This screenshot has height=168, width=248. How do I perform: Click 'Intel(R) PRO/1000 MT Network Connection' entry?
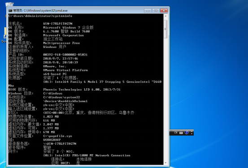tap(87, 155)
